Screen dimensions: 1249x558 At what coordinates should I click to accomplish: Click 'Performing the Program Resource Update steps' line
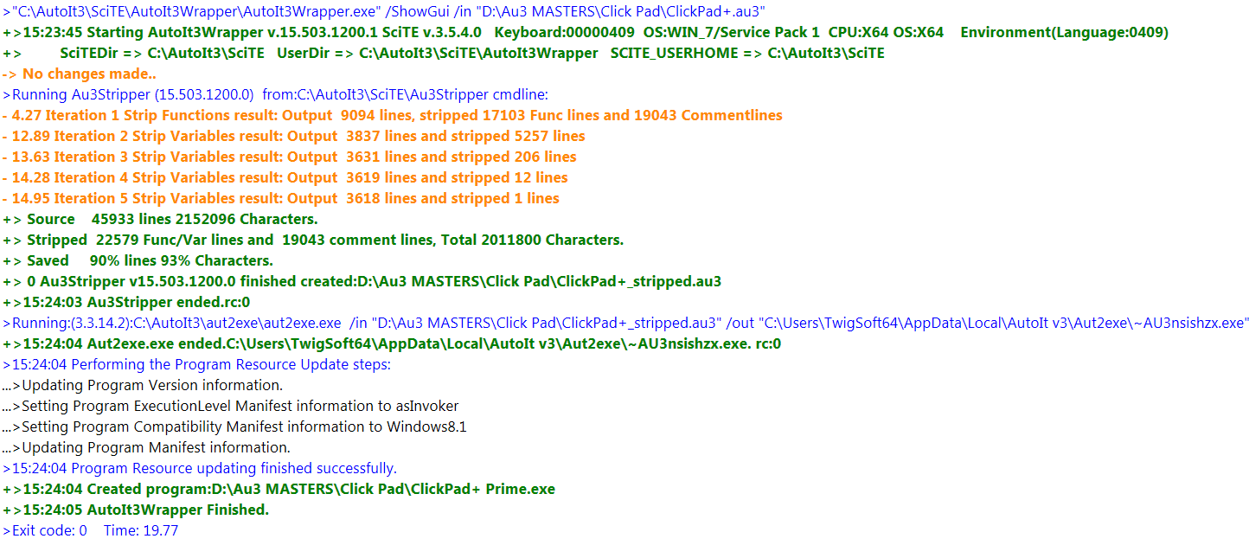[x=196, y=364]
